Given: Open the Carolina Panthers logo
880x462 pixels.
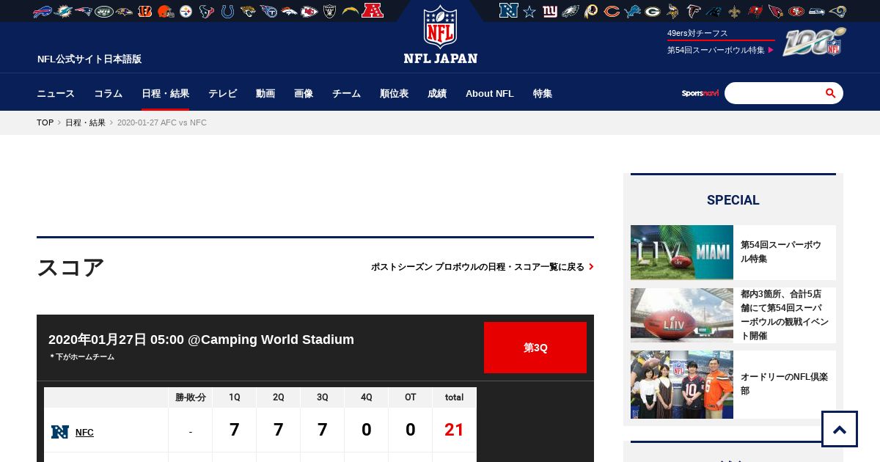Looking at the screenshot, I should click(x=714, y=11).
